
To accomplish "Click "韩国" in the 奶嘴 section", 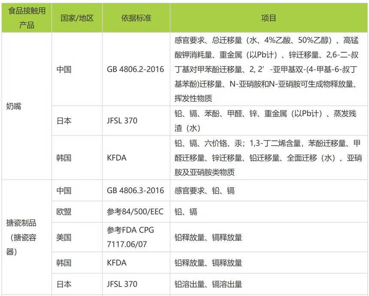I will tap(64, 158).
